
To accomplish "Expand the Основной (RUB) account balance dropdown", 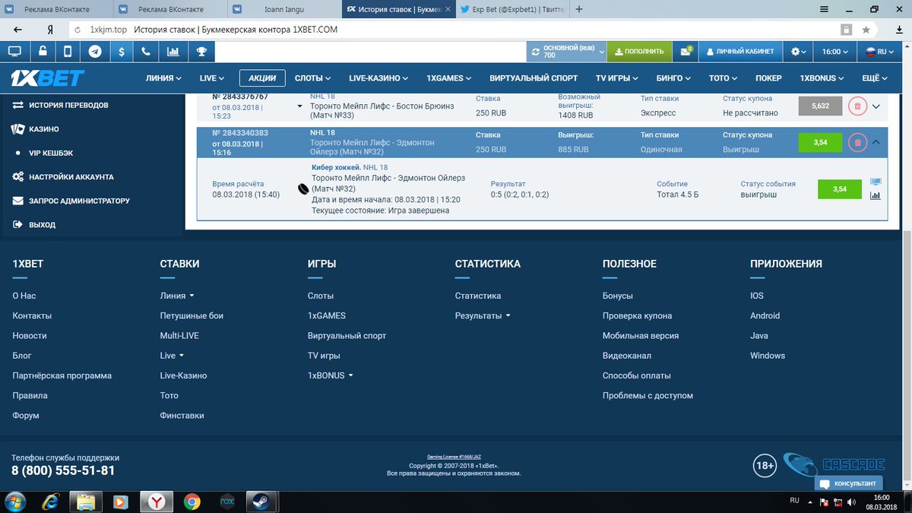I will pos(568,52).
